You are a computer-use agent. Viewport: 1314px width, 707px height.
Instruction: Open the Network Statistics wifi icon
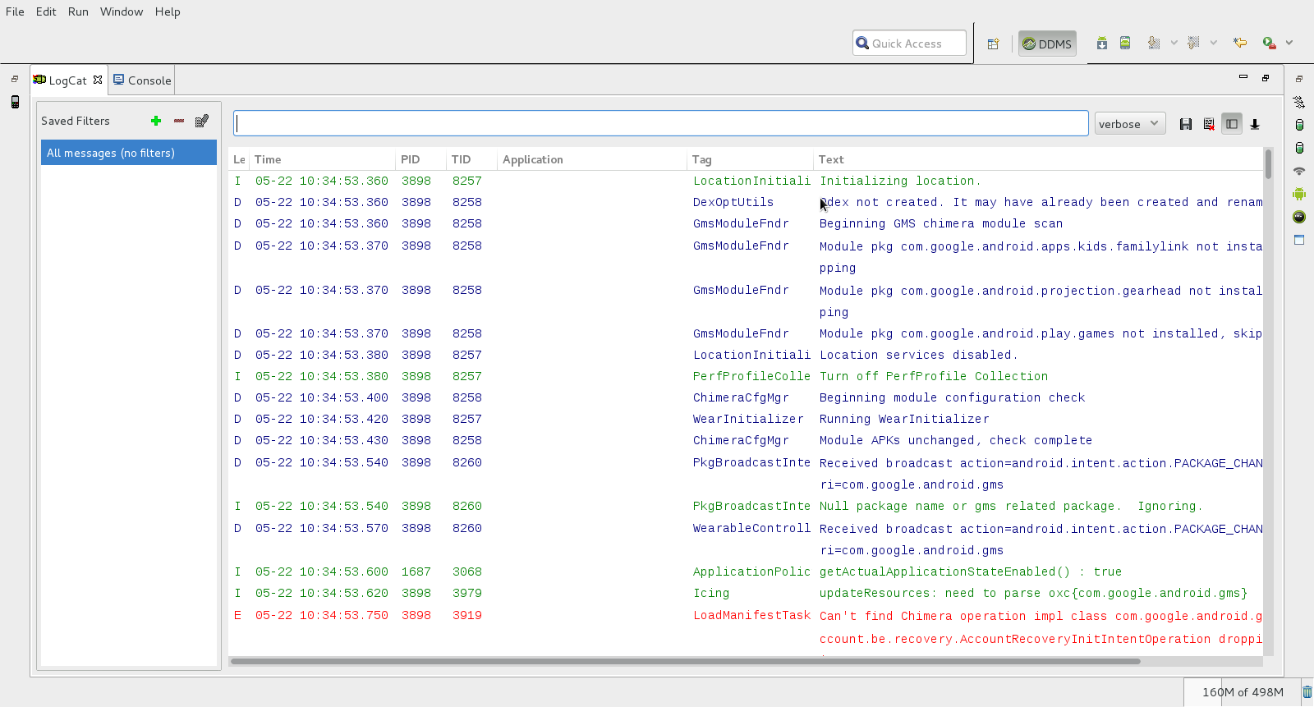tap(1299, 171)
